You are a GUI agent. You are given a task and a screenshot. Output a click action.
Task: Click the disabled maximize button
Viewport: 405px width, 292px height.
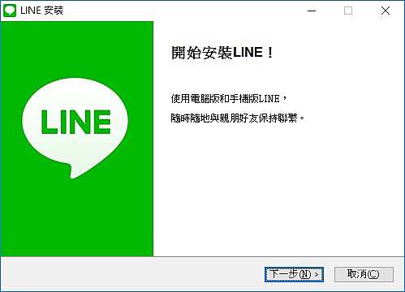pyautogui.click(x=348, y=11)
